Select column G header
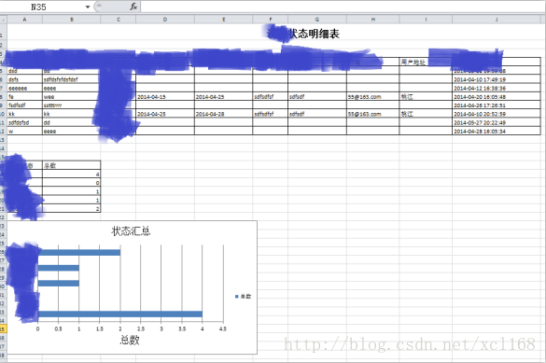This screenshot has width=546, height=363. 317,20
